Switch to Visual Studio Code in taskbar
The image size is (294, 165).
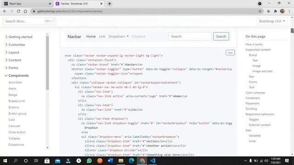(x=153, y=161)
